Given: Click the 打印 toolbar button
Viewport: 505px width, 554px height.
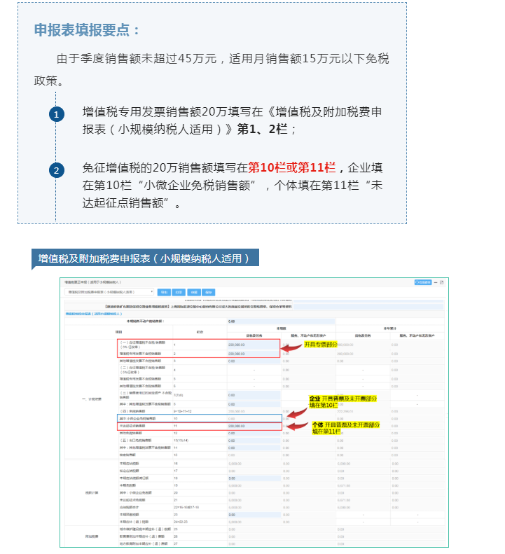Looking at the screenshot, I should (x=179, y=291).
